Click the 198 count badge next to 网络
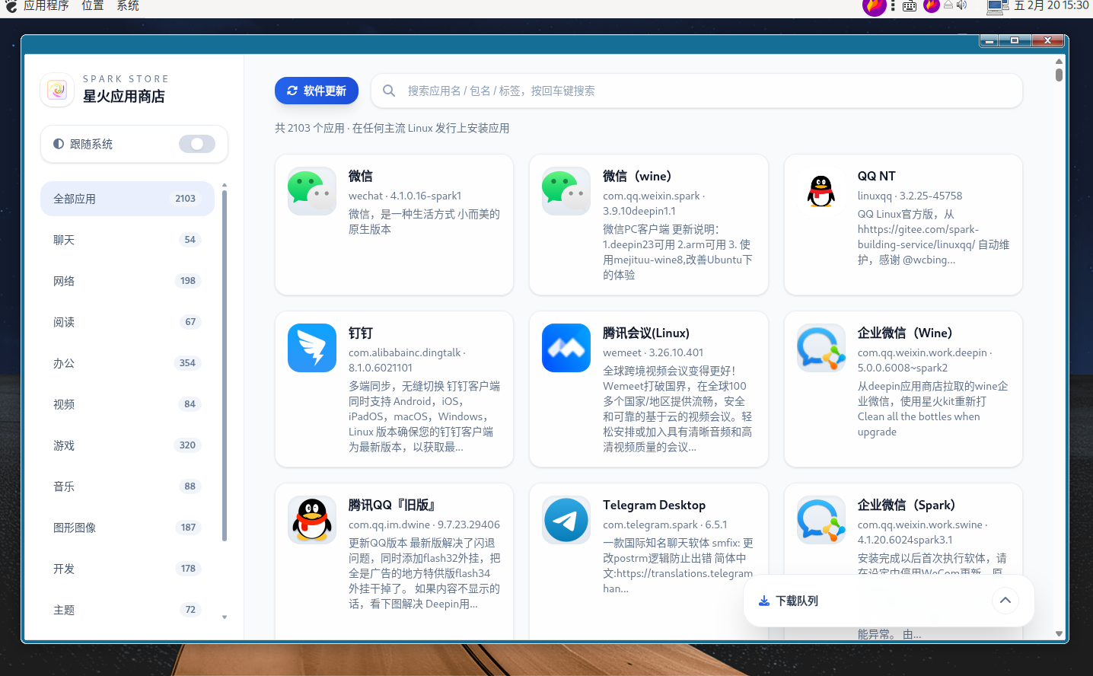 (188, 281)
